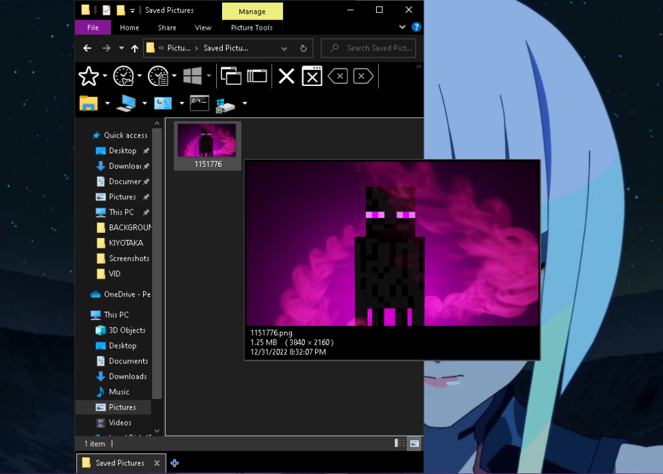Close the Saved Pictures bottom tab
Screen dimensions: 663x474
(157, 463)
